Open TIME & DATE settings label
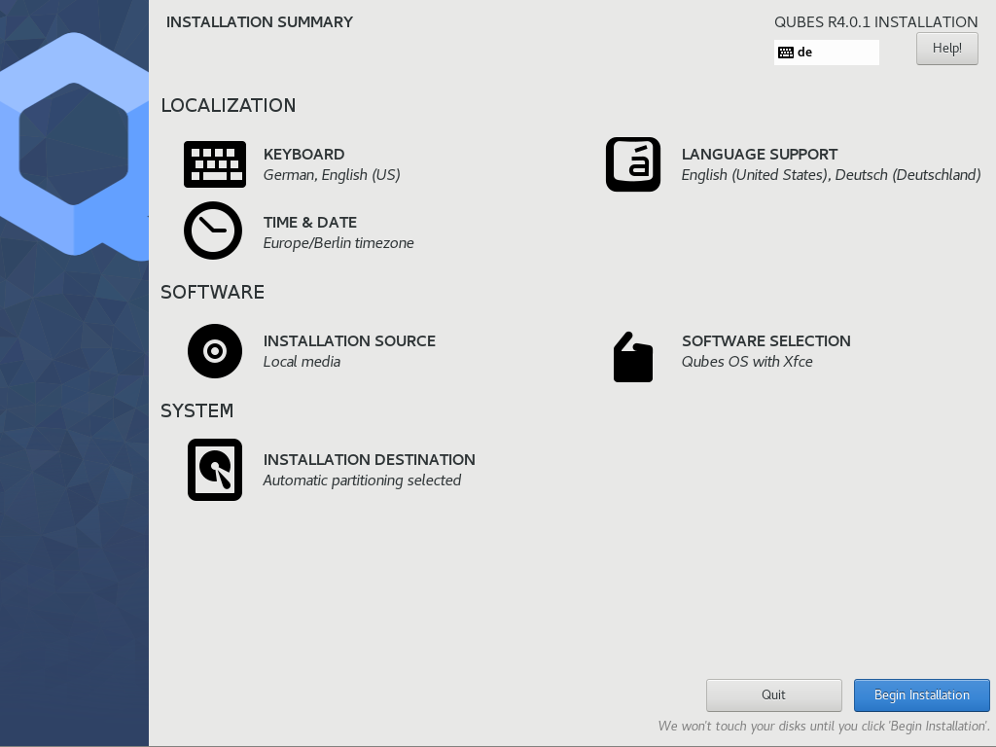This screenshot has height=747, width=996. (x=310, y=223)
